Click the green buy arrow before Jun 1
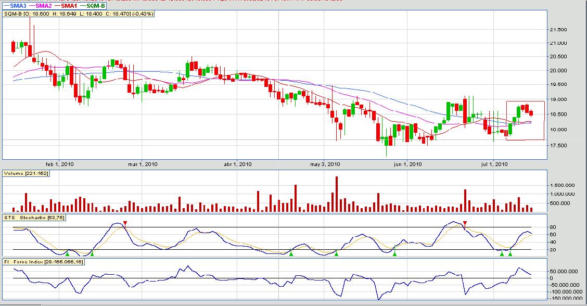This screenshot has width=587, height=306. (394, 253)
